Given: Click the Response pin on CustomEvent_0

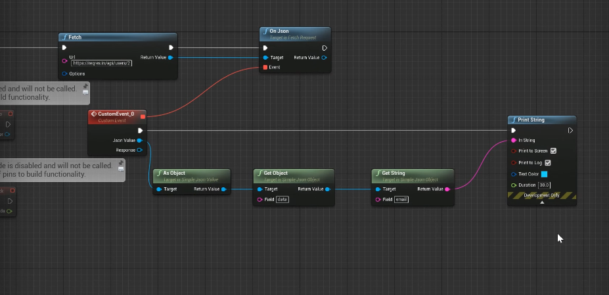Looking at the screenshot, I should click(139, 150).
